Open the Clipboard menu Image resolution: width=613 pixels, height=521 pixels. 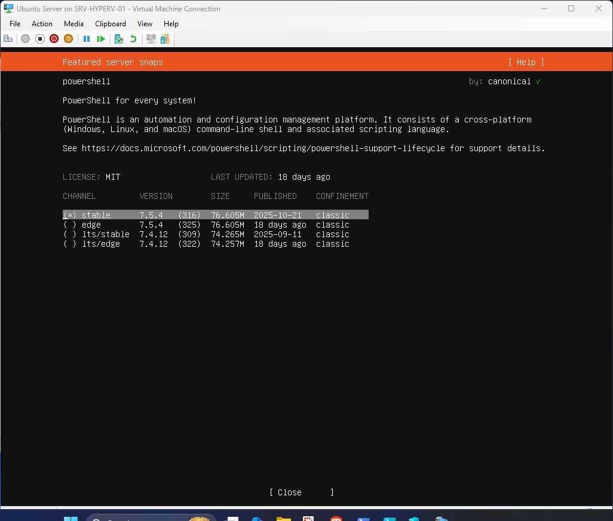click(x=110, y=24)
